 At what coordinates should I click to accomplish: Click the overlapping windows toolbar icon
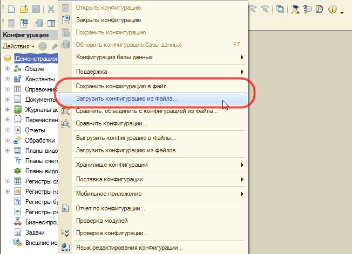click(280, 9)
